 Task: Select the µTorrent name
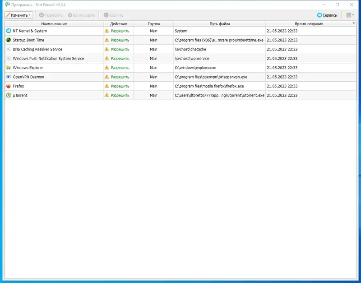(20, 95)
